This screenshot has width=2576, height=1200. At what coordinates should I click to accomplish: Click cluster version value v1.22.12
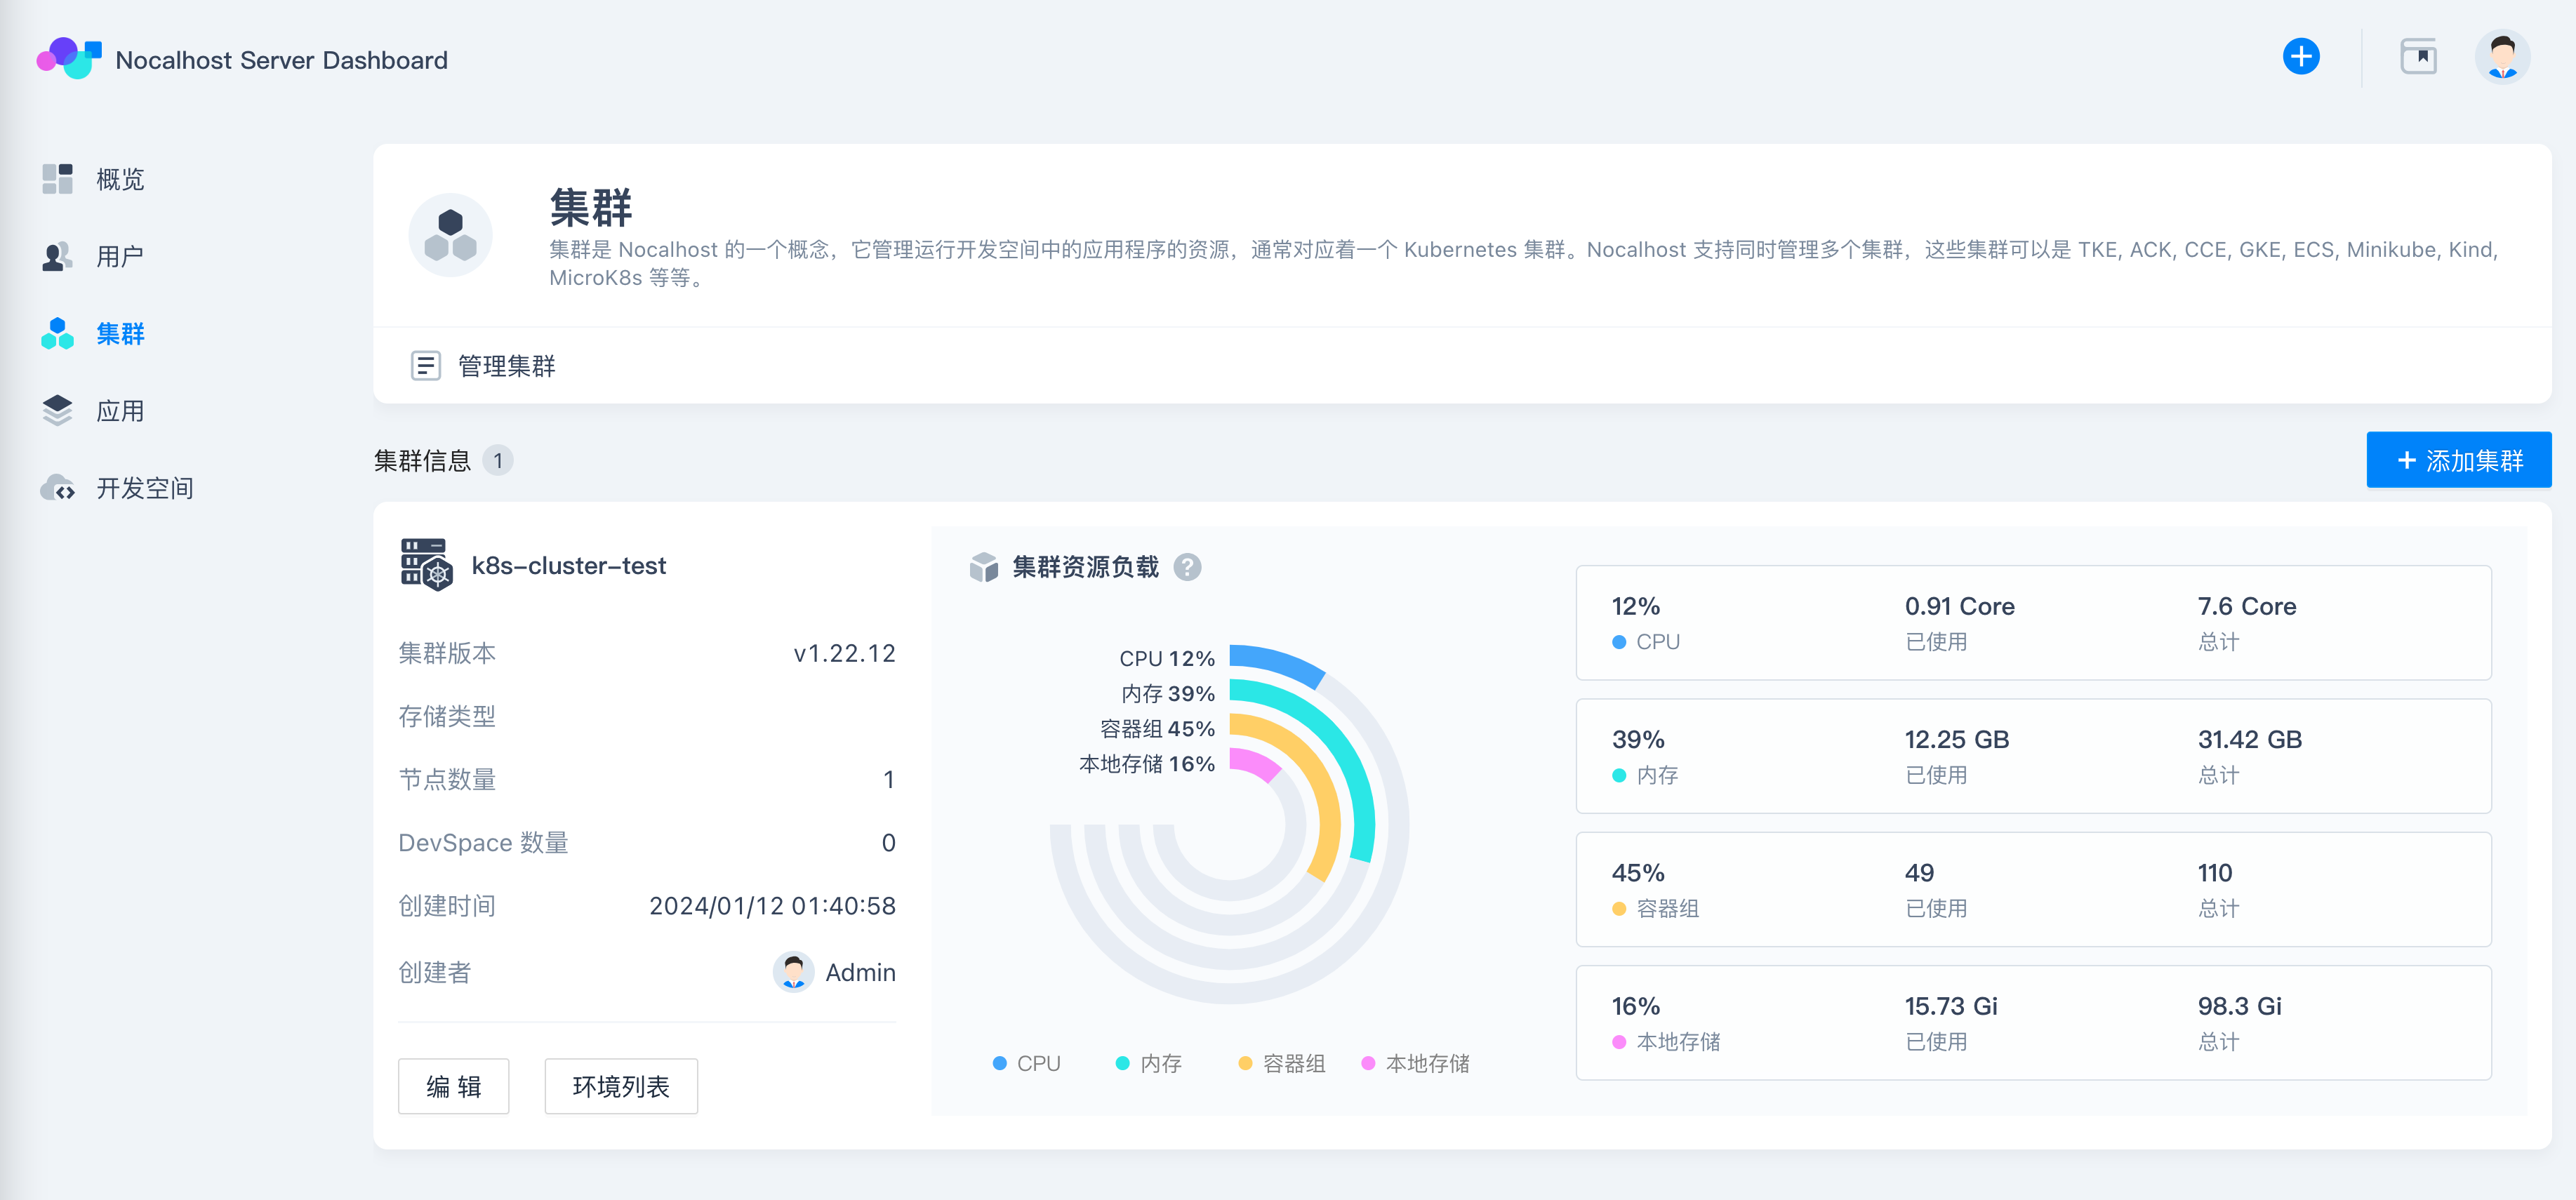tap(844, 653)
